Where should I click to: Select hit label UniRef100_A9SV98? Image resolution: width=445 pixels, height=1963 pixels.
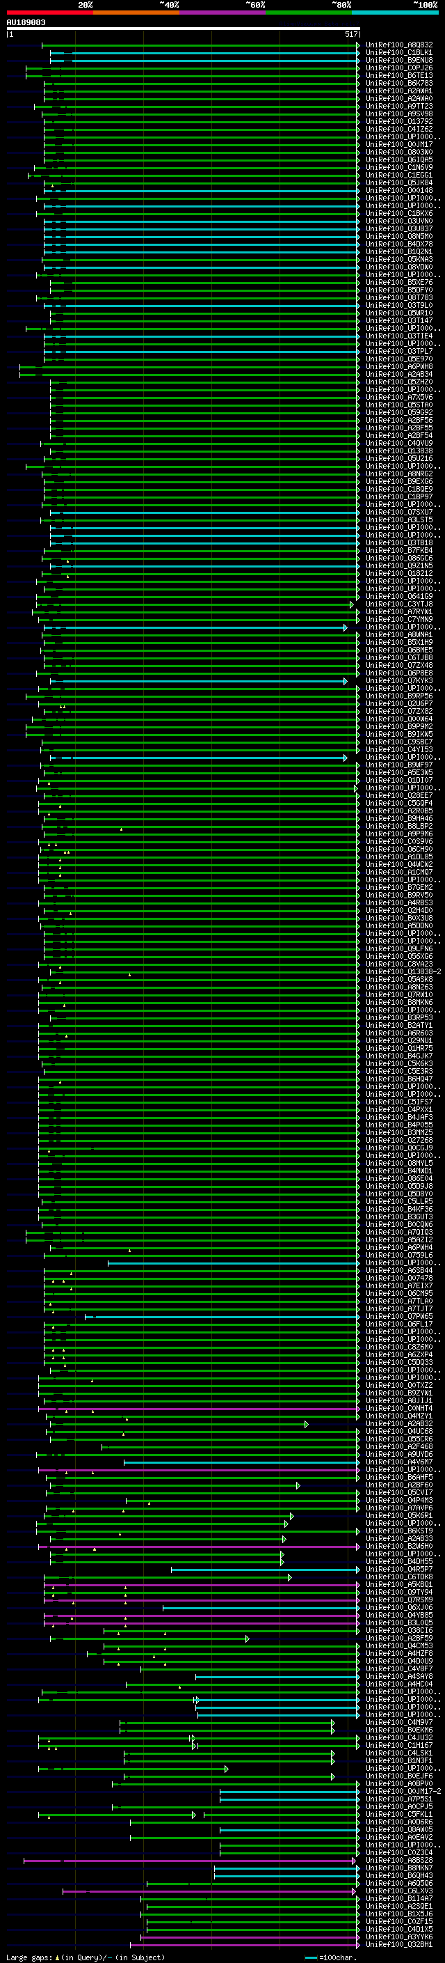pyautogui.click(x=399, y=114)
